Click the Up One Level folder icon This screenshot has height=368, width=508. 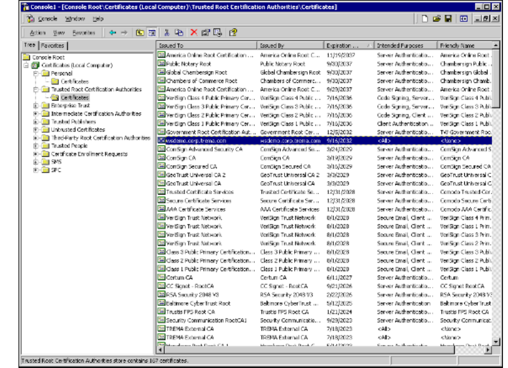tap(140, 32)
